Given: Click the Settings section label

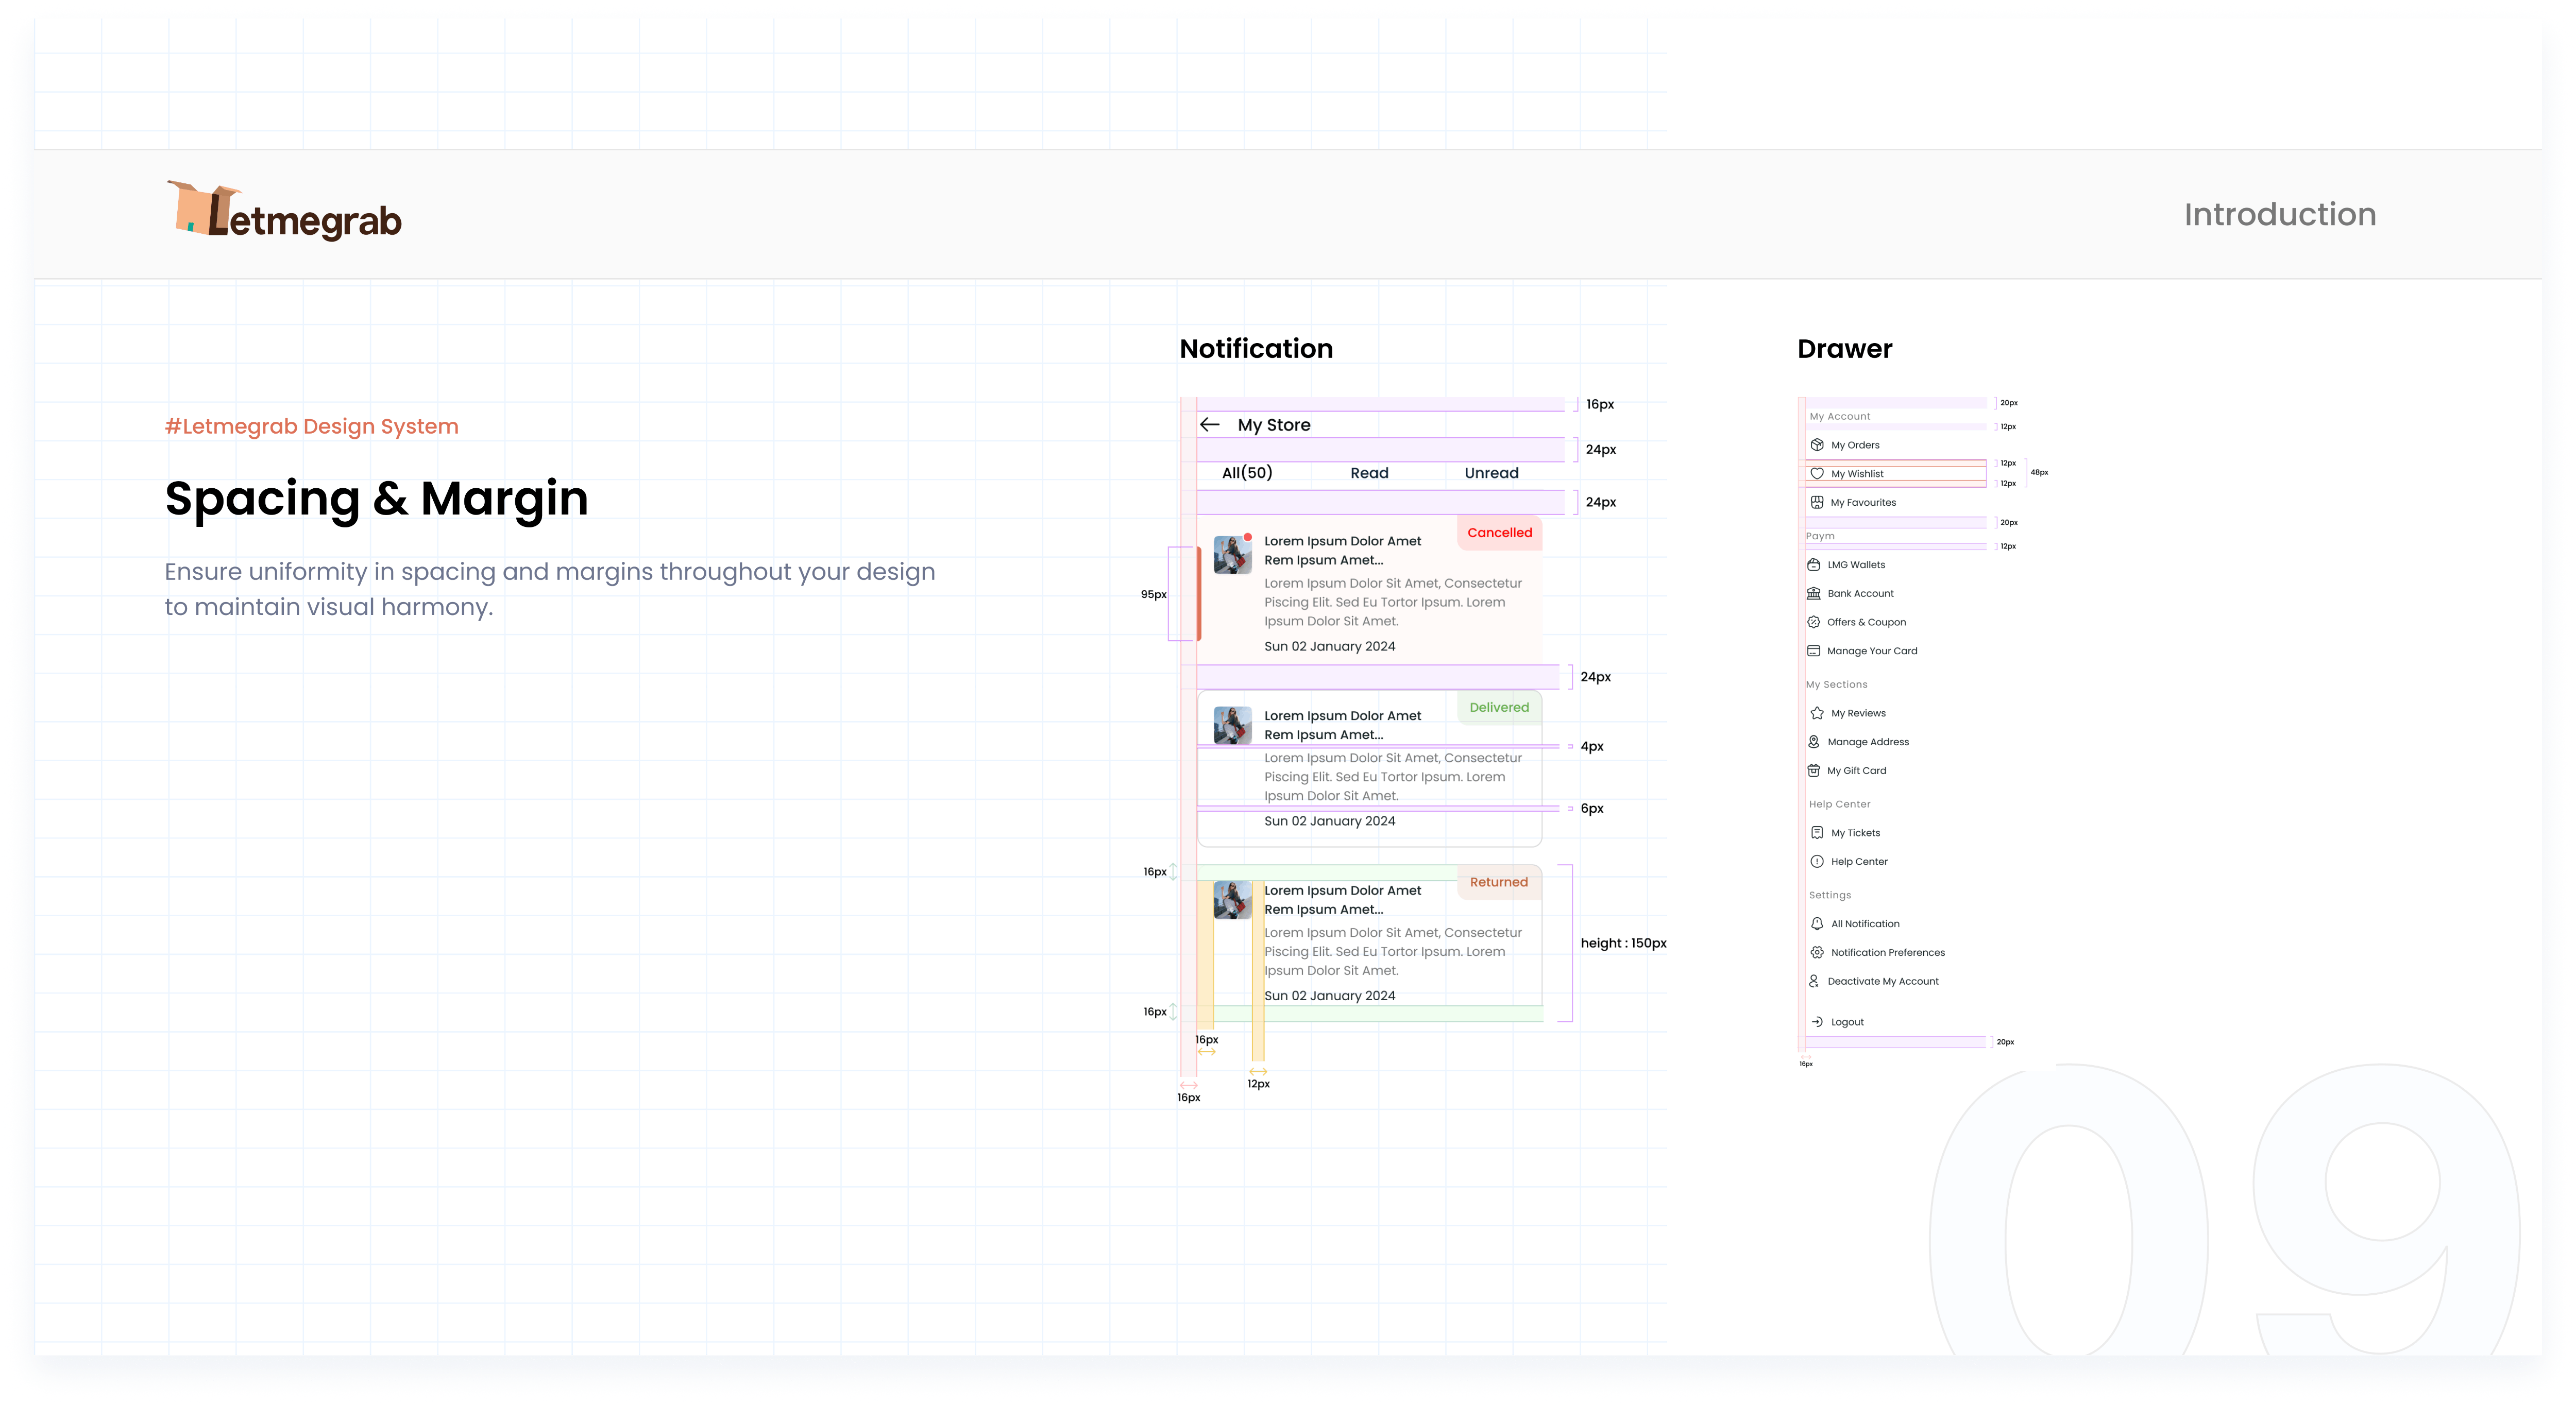Looking at the screenshot, I should (1829, 895).
